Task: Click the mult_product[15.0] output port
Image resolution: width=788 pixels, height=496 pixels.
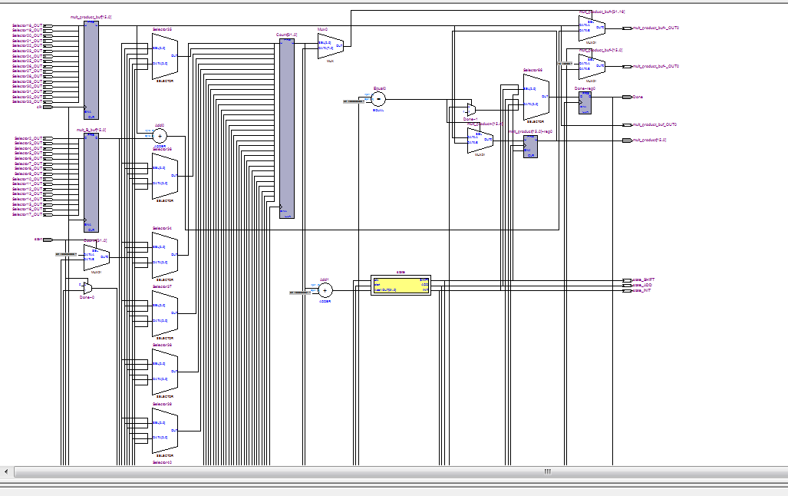Action: point(627,140)
